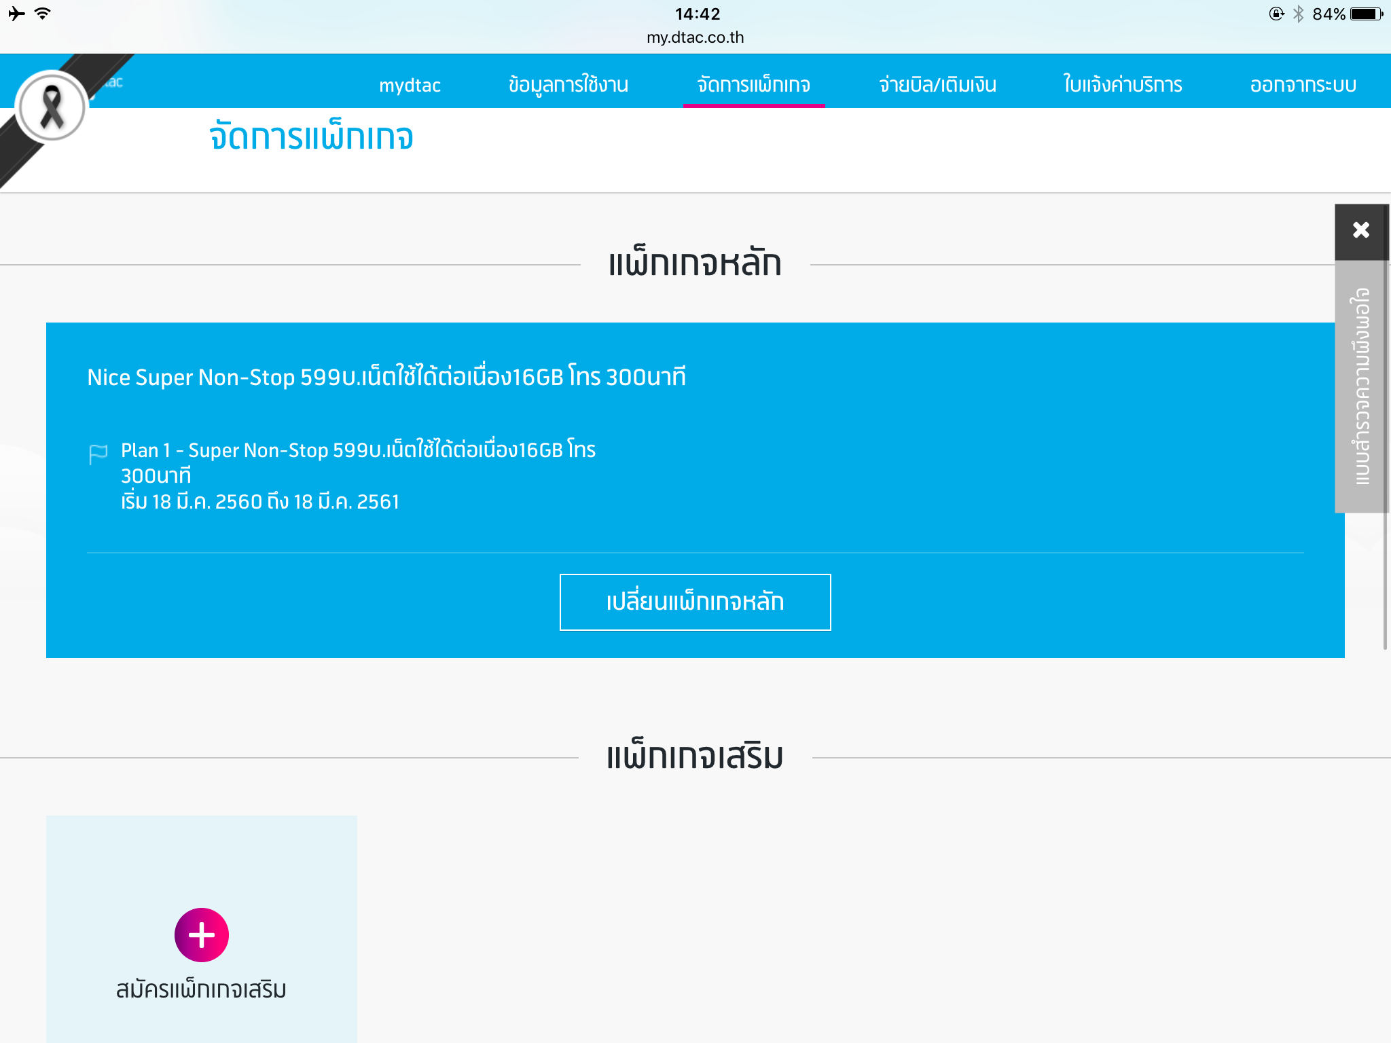The width and height of the screenshot is (1391, 1043).
Task: Open the vertical satisfaction survey tab
Action: [x=1361, y=386]
